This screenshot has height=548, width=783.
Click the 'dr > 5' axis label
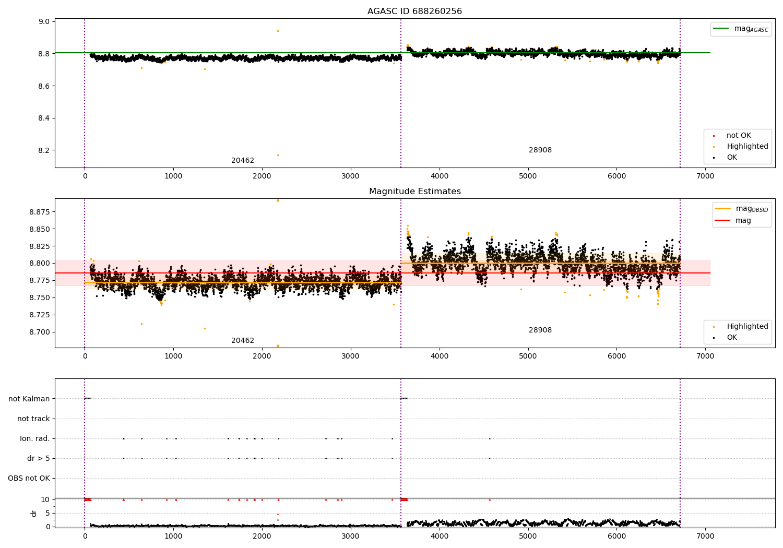(39, 458)
